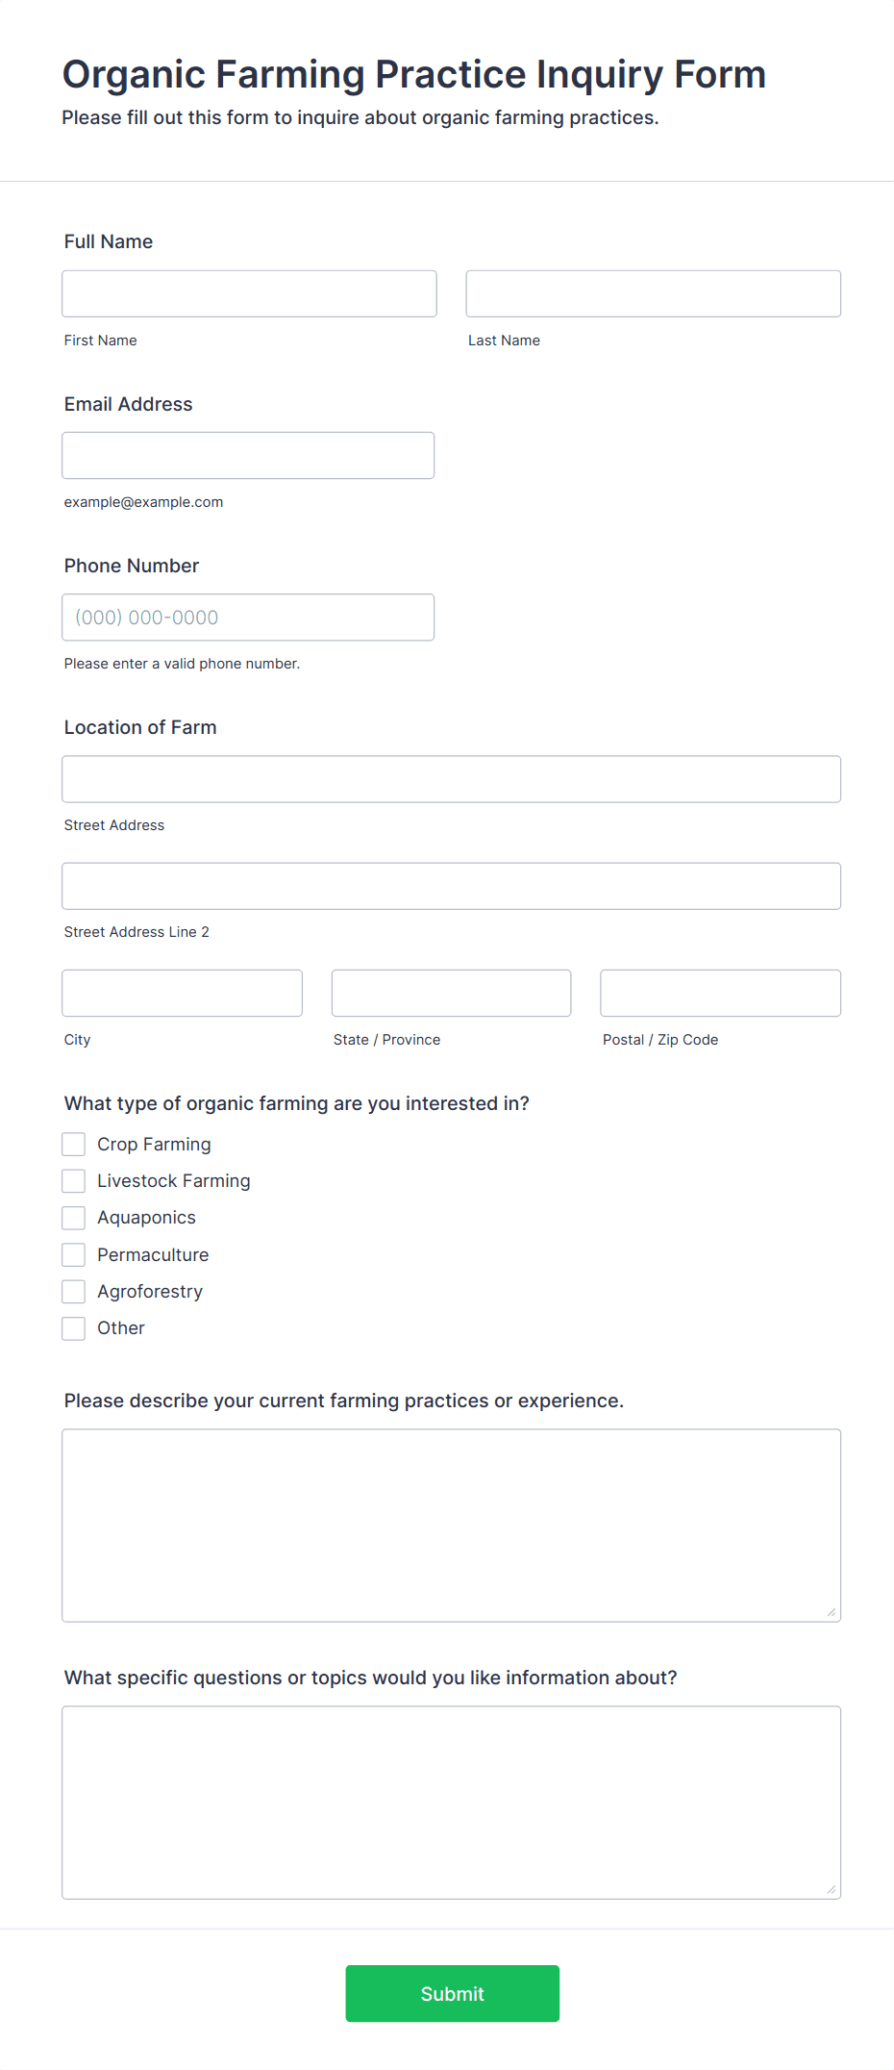Click the Postal / Zip Code field
894x2070 pixels.
pos(721,993)
